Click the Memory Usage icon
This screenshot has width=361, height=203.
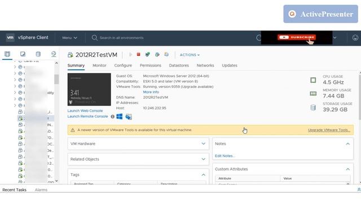coord(313,94)
